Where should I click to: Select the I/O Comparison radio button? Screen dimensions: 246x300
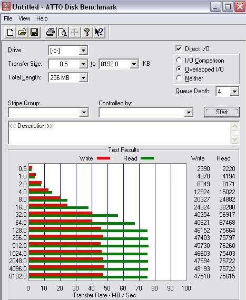pyautogui.click(x=179, y=61)
